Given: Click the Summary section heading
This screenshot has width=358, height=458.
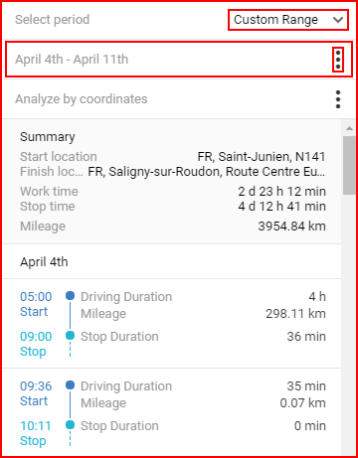Looking at the screenshot, I should [x=48, y=137].
